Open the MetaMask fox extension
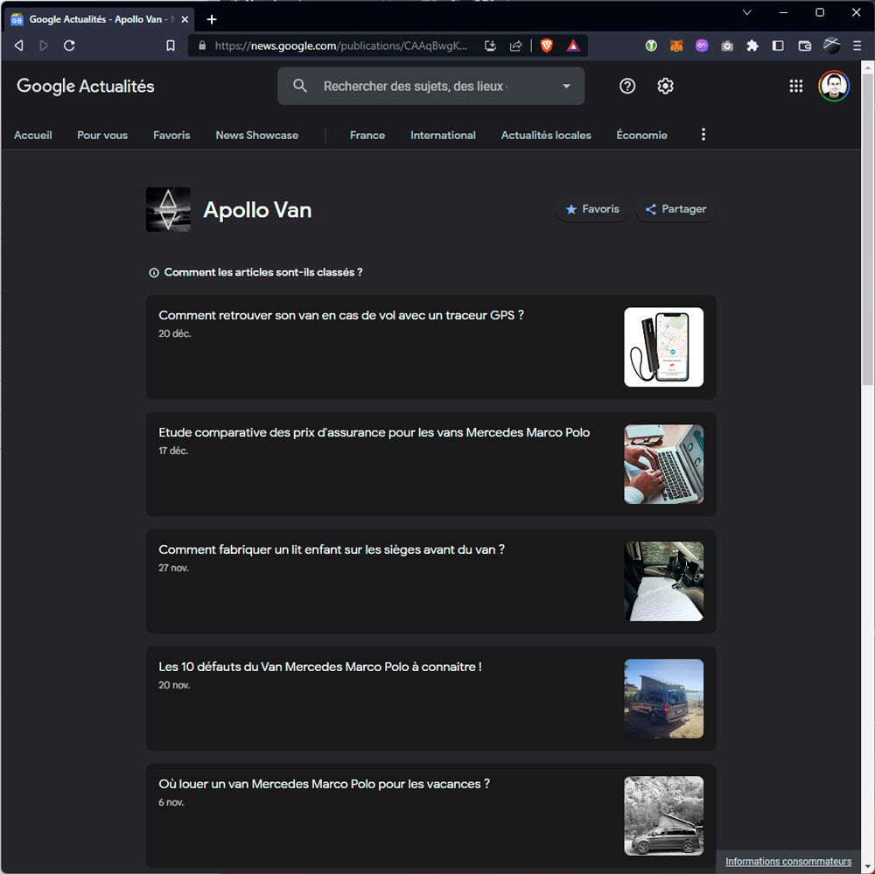Image resolution: width=875 pixels, height=874 pixels. 676,45
